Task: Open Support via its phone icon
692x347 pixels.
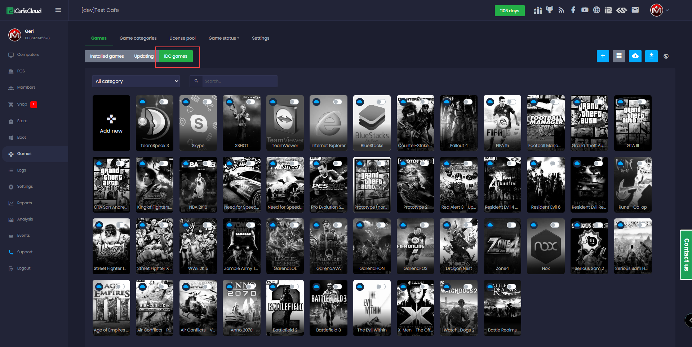Action: pyautogui.click(x=11, y=252)
